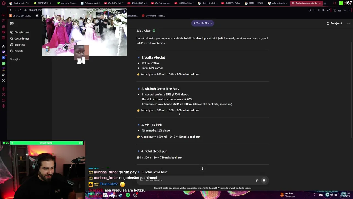
Task: Switch to the robi putrezitu tab
Action: click(x=277, y=3)
